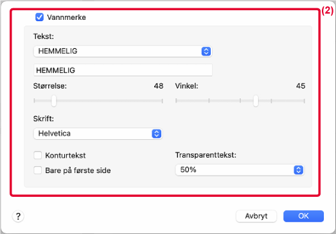Click the leftmost tick of the Vinkel slider
This screenshot has width=336, height=234.
(x=176, y=101)
